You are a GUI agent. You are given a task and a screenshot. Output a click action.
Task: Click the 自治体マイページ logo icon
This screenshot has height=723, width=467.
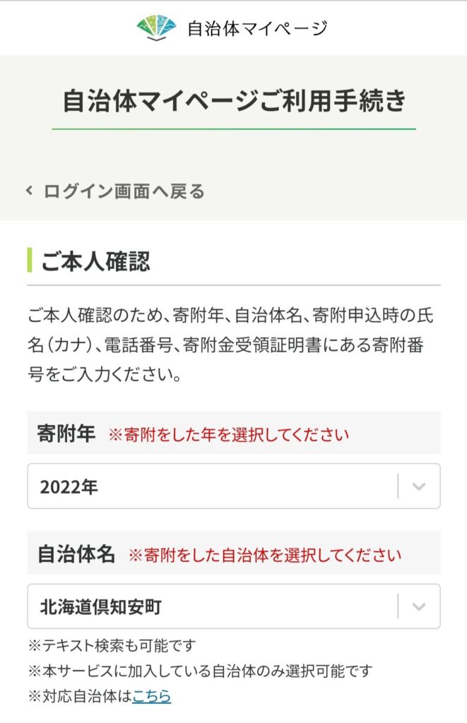tap(156, 28)
